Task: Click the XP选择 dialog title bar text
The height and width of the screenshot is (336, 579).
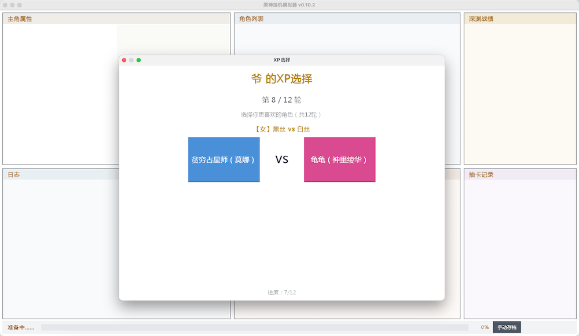Action: click(282, 60)
